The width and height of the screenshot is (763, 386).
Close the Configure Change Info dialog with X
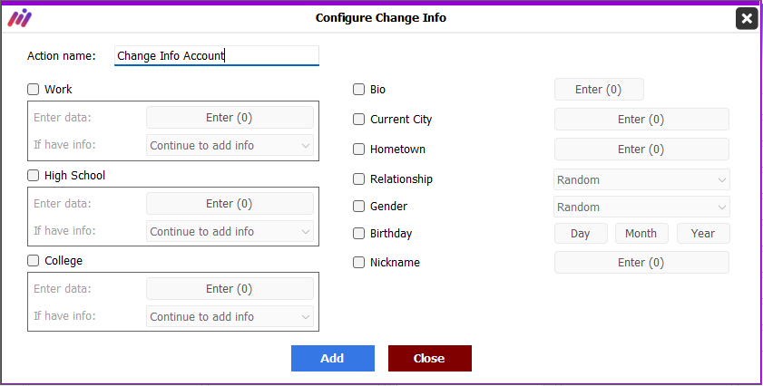747,19
